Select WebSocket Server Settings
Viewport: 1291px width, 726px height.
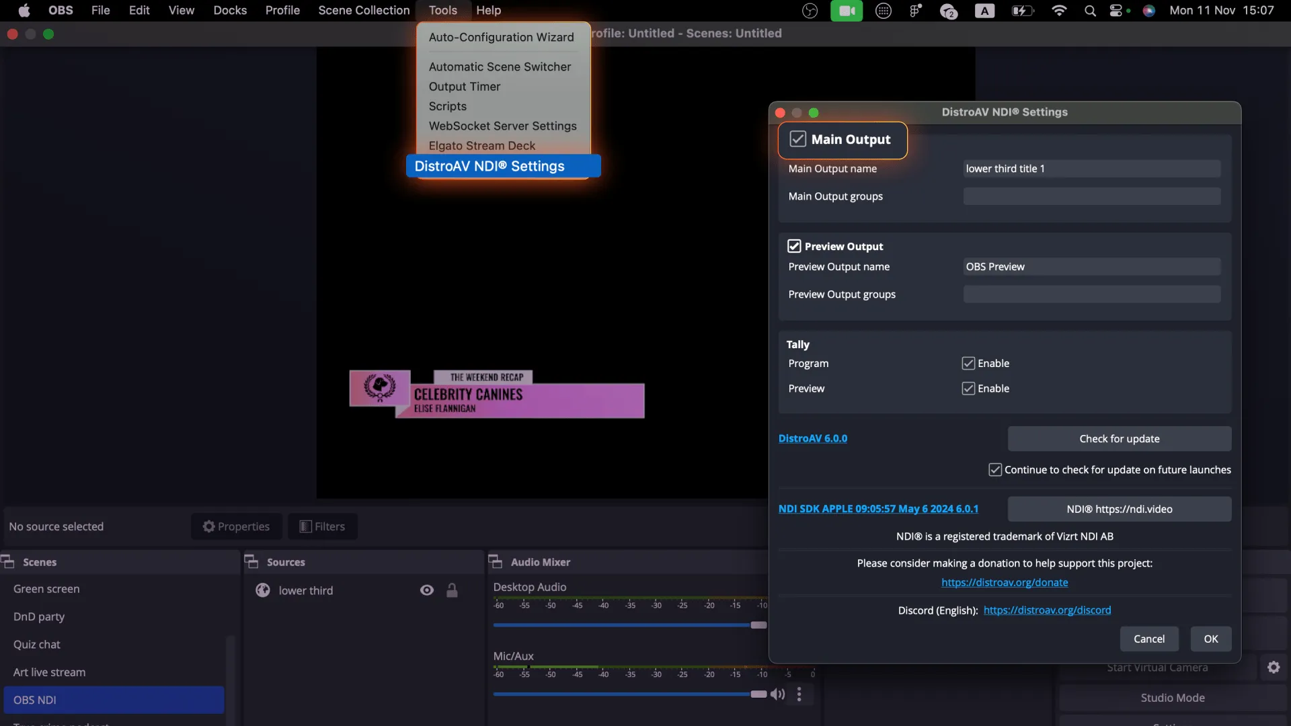[503, 126]
